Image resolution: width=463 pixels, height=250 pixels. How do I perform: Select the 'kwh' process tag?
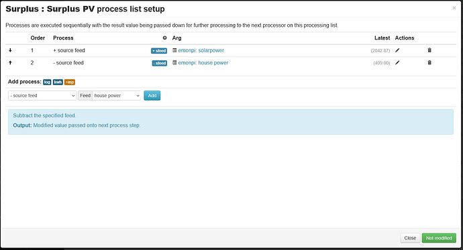pyautogui.click(x=58, y=82)
